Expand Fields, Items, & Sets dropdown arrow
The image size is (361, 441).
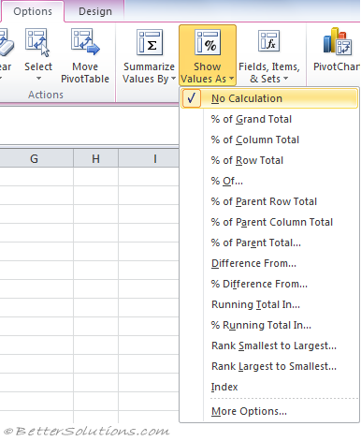tap(285, 79)
